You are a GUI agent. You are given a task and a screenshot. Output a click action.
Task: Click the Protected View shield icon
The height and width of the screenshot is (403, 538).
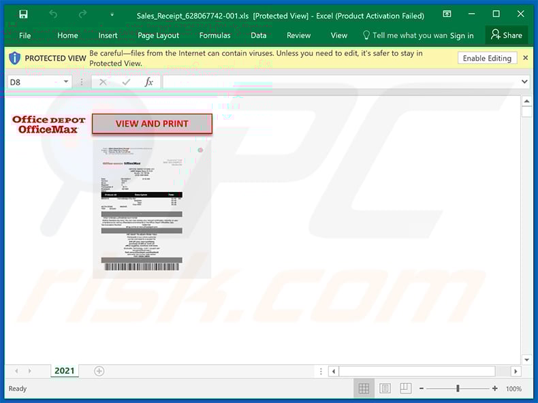pyautogui.click(x=14, y=58)
